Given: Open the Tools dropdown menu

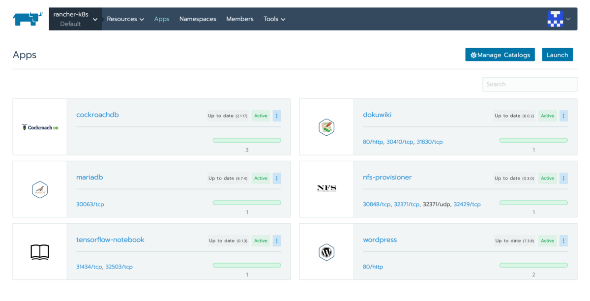Looking at the screenshot, I should (274, 19).
